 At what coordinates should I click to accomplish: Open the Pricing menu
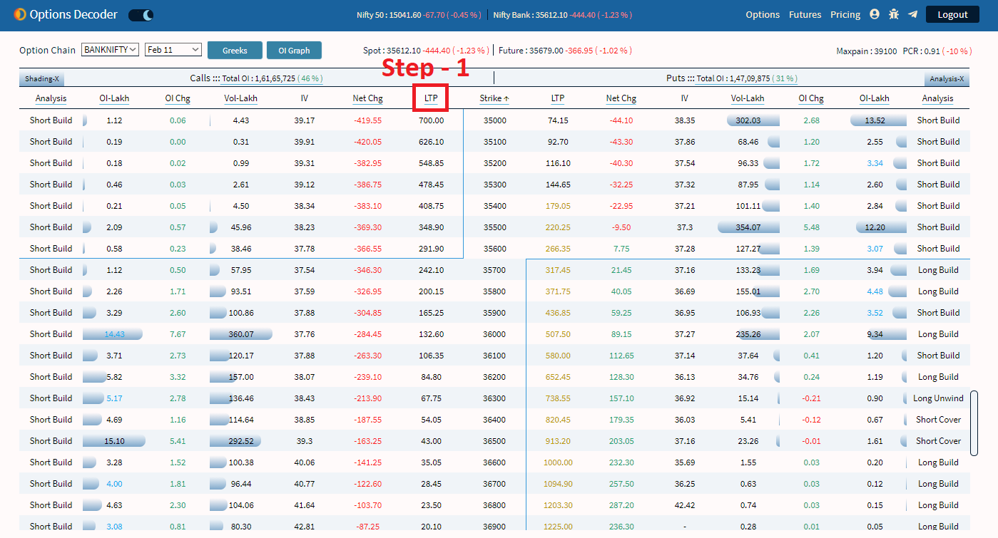(845, 14)
